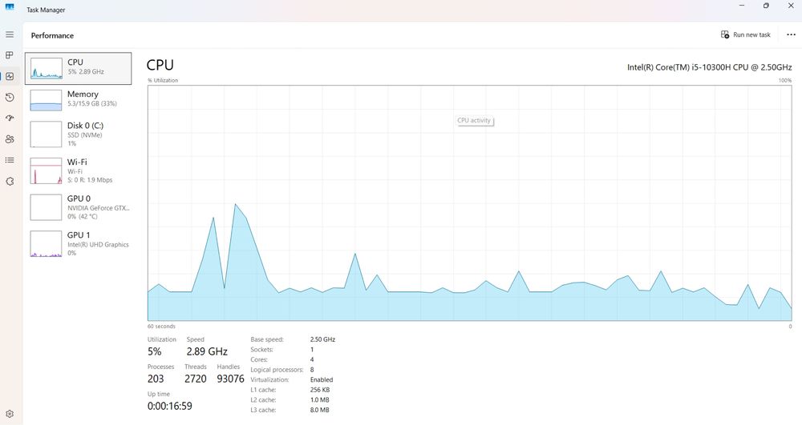802x425 pixels.
Task: Select the Memory performance entry
Action: click(79, 99)
